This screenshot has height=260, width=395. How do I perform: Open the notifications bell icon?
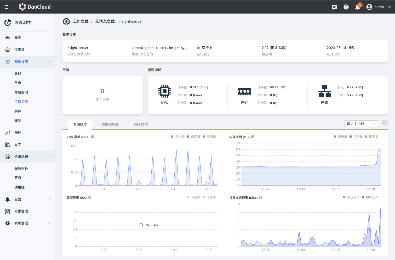(357, 7)
